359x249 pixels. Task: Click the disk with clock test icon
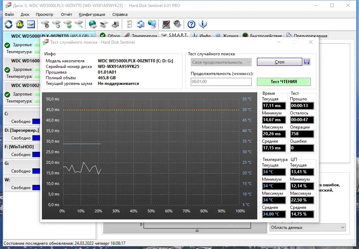click(x=56, y=24)
